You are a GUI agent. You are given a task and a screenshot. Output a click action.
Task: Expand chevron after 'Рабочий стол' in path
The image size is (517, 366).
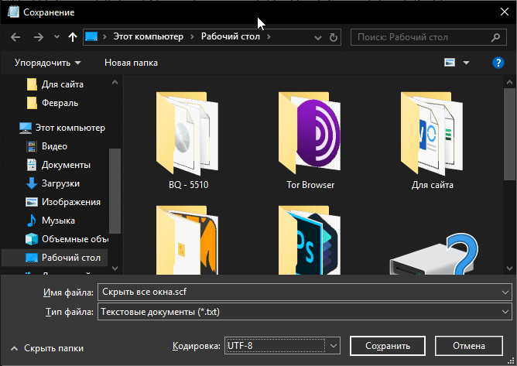[269, 36]
